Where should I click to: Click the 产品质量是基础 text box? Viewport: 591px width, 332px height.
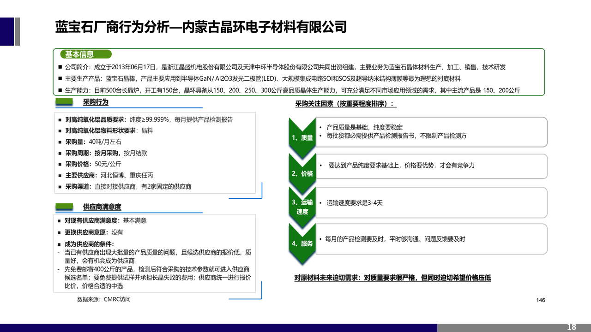(x=432, y=131)
